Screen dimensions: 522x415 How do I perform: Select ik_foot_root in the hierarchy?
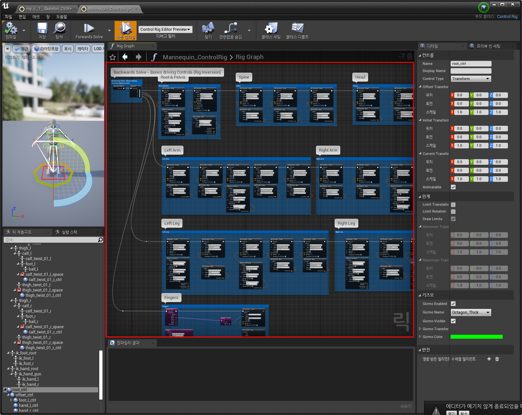click(x=26, y=353)
